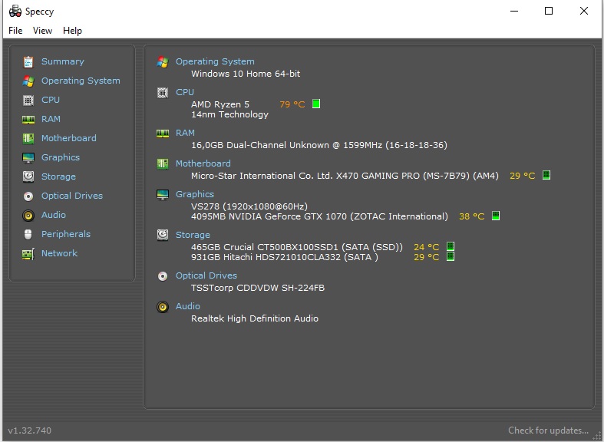Click the motherboard temperature graph indicator

pyautogui.click(x=546, y=175)
